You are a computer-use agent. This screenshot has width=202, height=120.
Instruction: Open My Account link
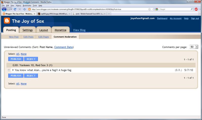(x=176, y=18)
